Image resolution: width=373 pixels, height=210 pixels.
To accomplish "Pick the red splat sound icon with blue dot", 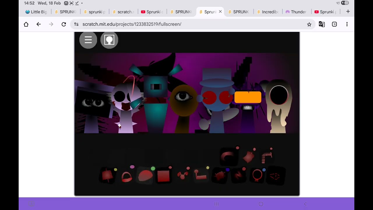I will 220,176.
